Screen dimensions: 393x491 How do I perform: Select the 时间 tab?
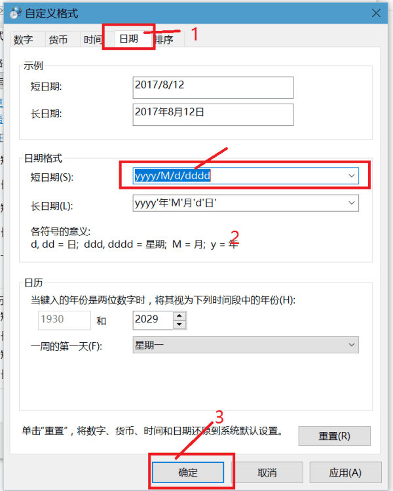tap(92, 40)
